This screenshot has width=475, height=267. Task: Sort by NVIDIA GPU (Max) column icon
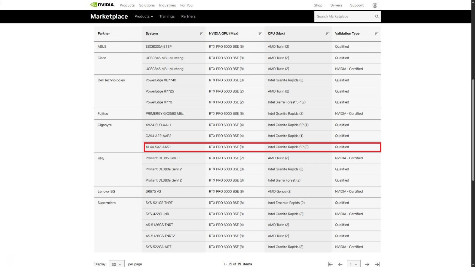pos(260,34)
